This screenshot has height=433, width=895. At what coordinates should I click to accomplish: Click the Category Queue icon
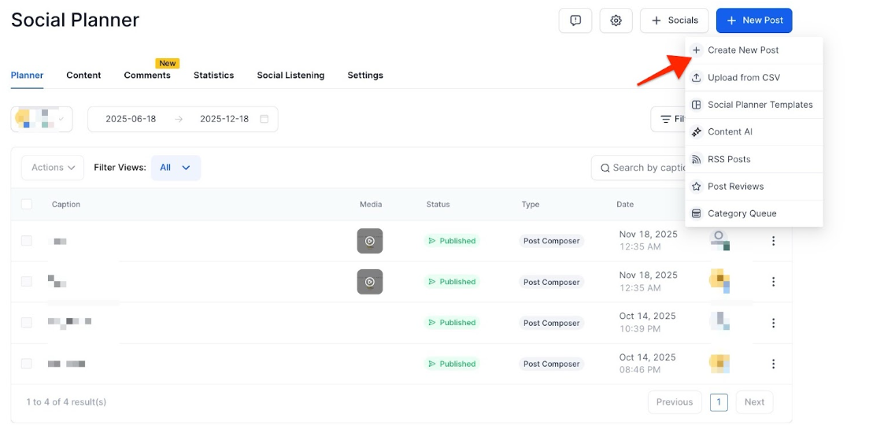pos(696,213)
